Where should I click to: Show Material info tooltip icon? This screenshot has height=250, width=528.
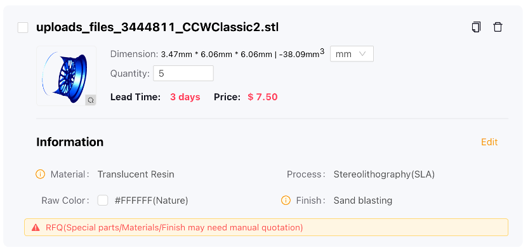[40, 174]
